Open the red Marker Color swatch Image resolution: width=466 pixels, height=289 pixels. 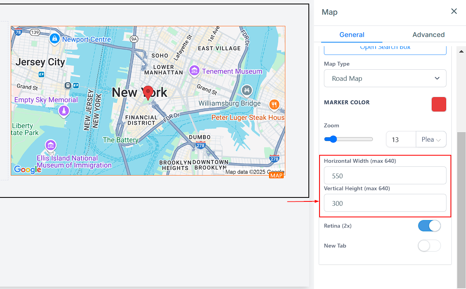click(x=439, y=104)
